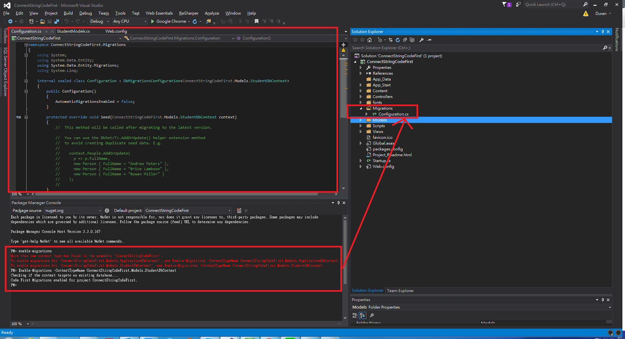Viewport: 625px width, 339px height.
Task: Toggle auto-hide pin on Properties panel
Action: (603, 300)
